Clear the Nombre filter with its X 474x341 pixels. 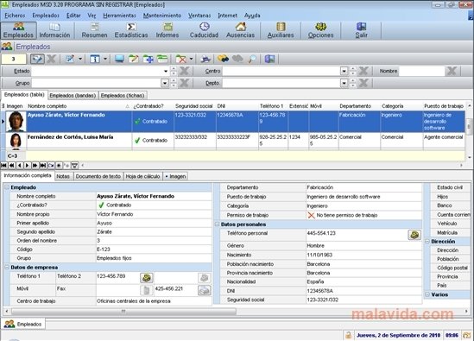[x=452, y=71]
